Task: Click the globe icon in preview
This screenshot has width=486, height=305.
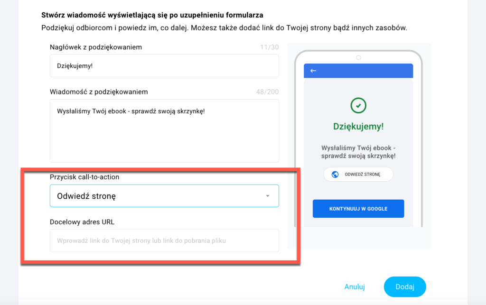Action: [x=335, y=175]
